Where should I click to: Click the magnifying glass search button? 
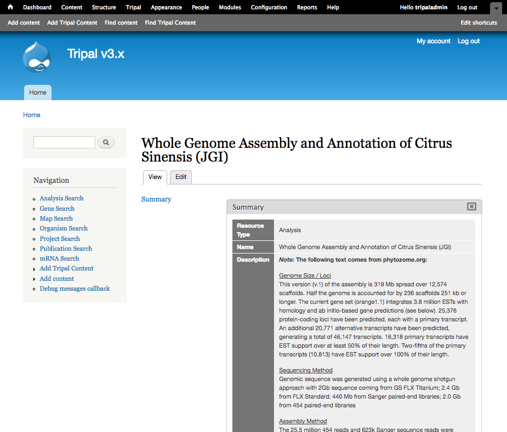click(106, 142)
